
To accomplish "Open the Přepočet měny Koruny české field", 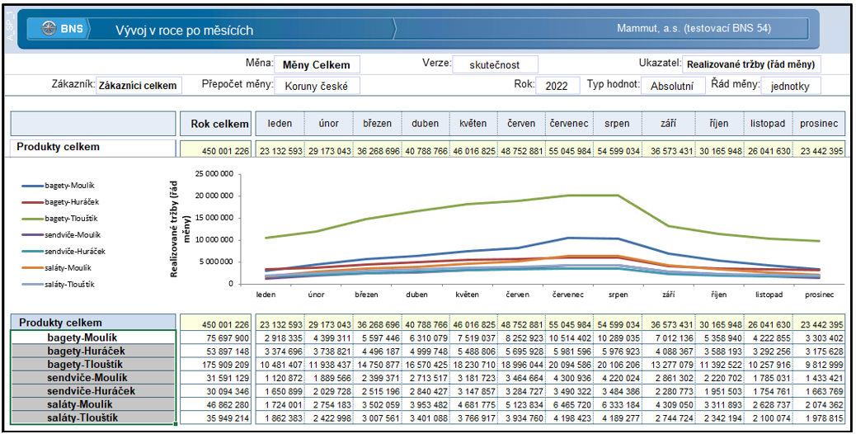I will tap(317, 87).
